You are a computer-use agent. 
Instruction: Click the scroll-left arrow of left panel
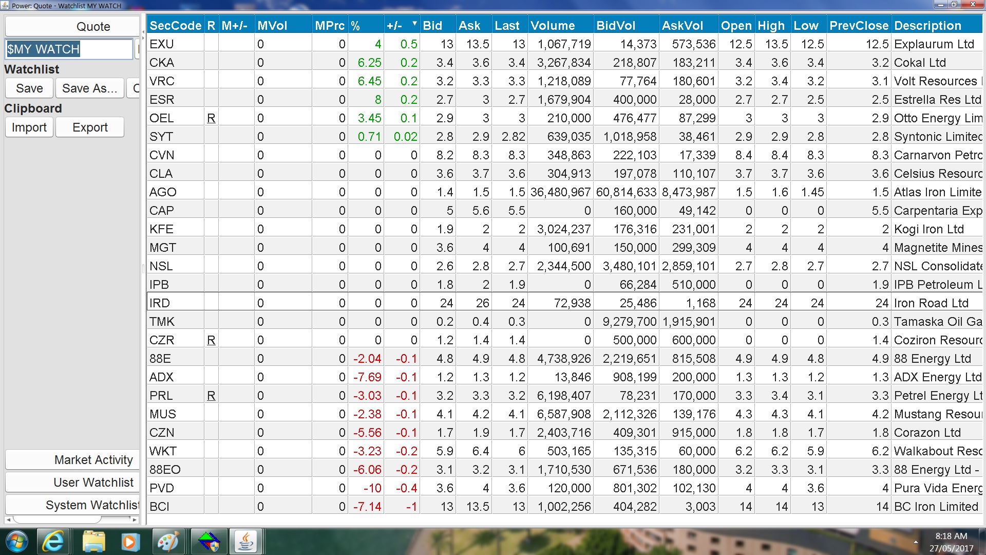click(x=8, y=520)
